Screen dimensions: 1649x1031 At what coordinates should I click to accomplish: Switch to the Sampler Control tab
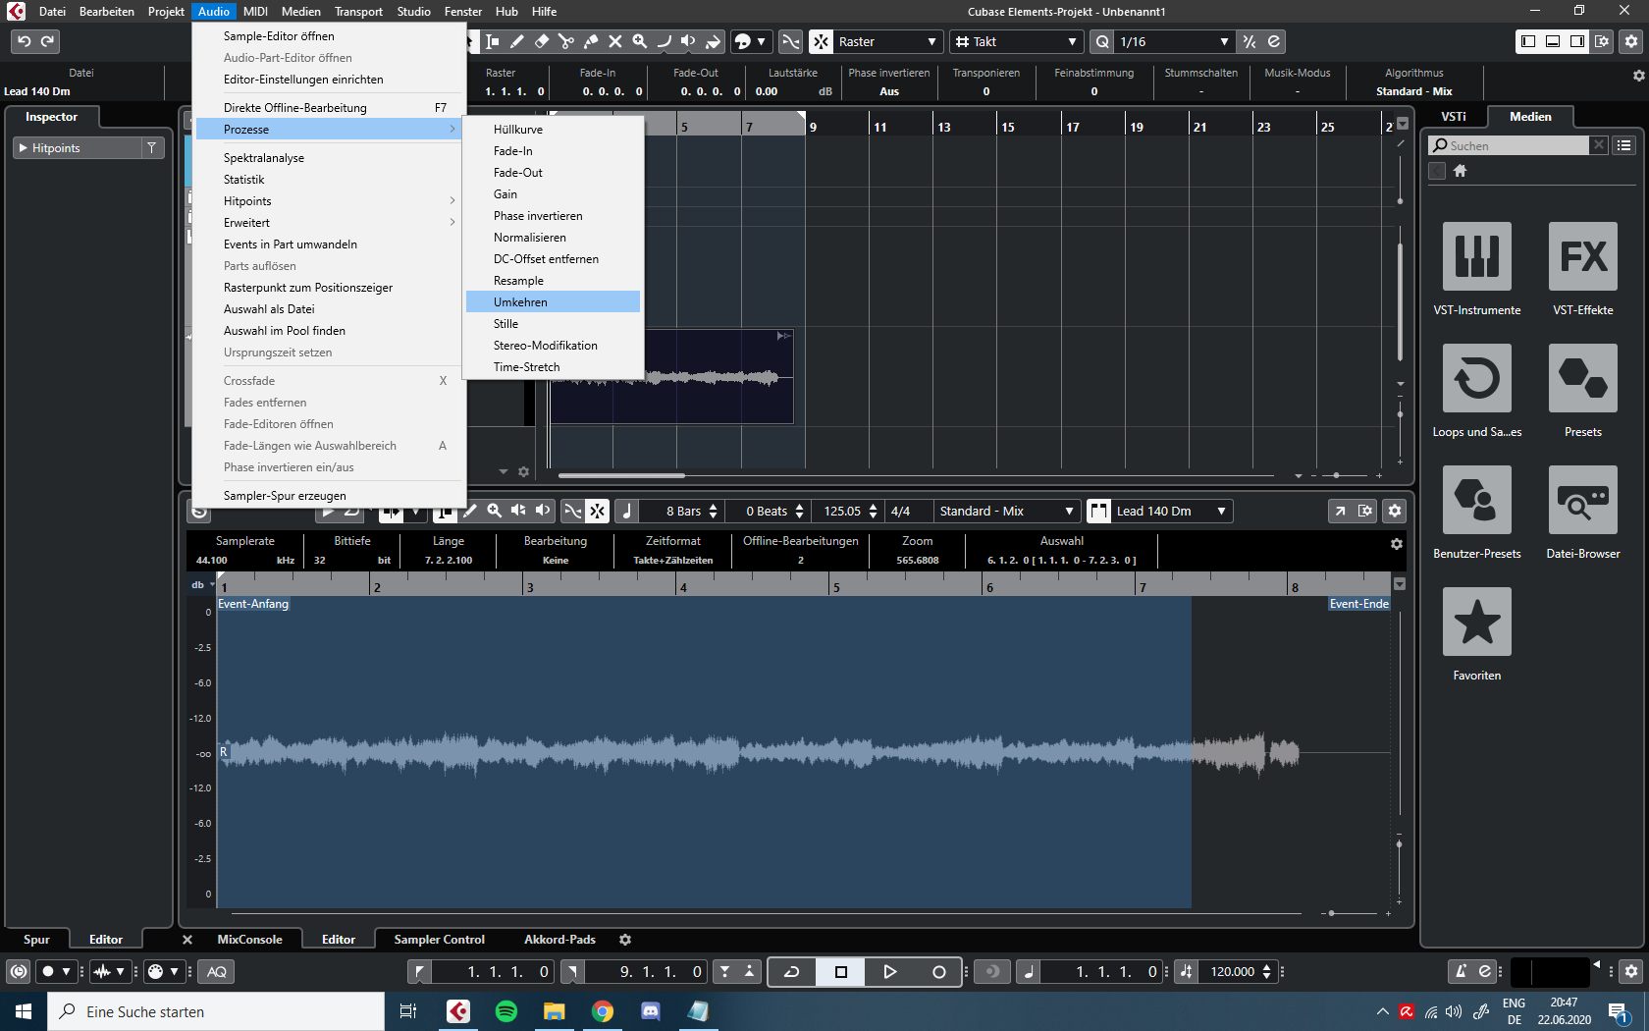click(439, 940)
